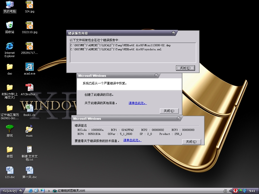The image size is (259, 194).
Task: Select the 324.jpg image file
Action: click(x=29, y=5)
